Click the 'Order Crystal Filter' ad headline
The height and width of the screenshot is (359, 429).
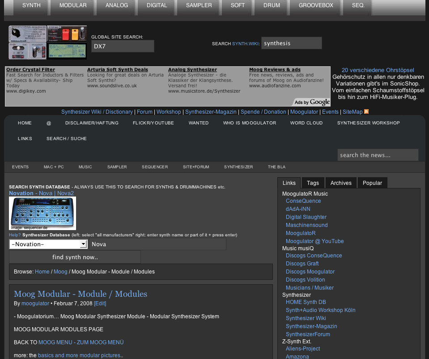pos(30,69)
